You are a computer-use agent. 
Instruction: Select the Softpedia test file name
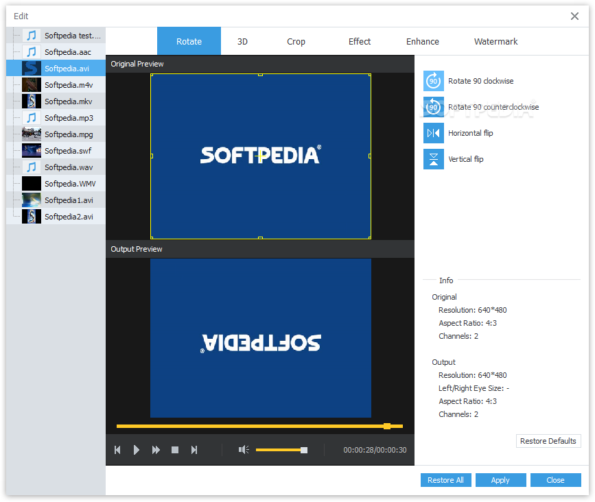coord(73,36)
